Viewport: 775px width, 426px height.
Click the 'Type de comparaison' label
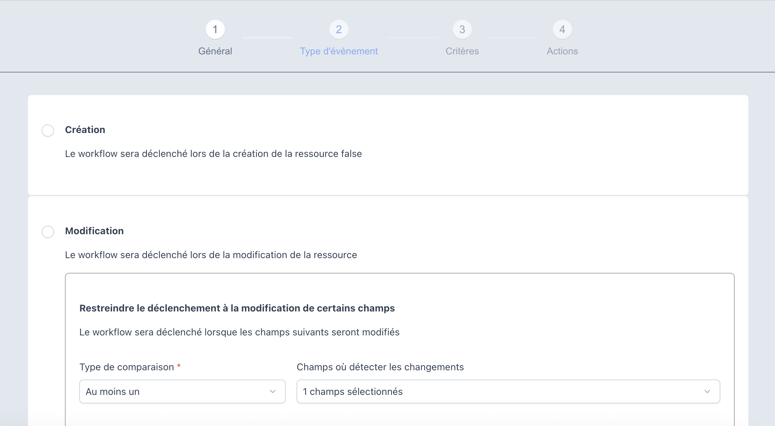point(127,367)
